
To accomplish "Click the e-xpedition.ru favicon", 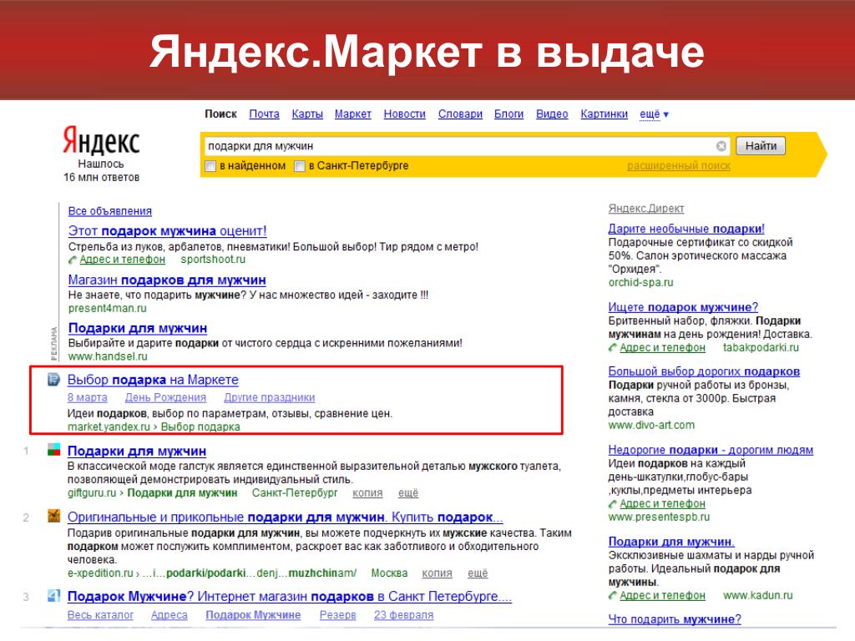I will click(x=54, y=516).
